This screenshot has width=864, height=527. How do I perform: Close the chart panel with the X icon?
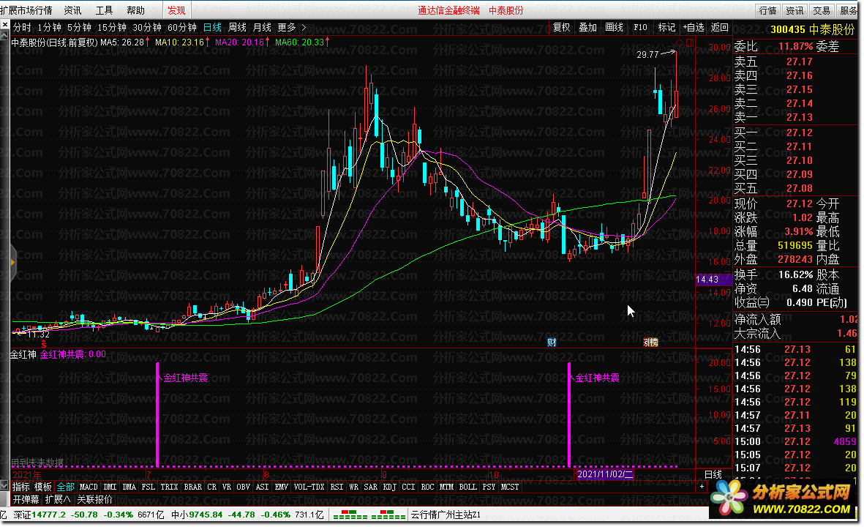click(x=4, y=26)
